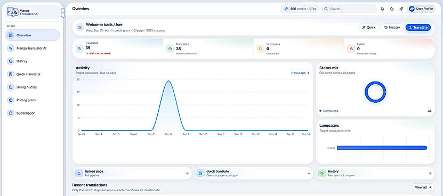Click the green History card icon
This screenshot has height=196, width=443.
point(322,174)
